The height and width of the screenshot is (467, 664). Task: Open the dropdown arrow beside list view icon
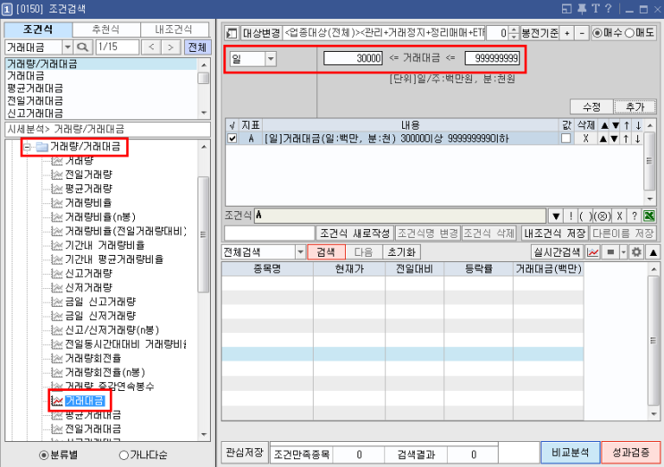point(623,252)
